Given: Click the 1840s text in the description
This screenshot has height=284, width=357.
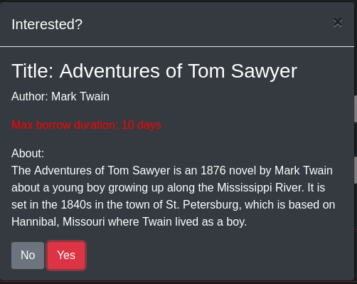Looking at the screenshot, I should point(76,204).
